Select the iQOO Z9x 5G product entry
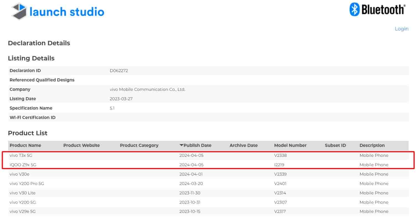 pyautogui.click(x=23, y=165)
